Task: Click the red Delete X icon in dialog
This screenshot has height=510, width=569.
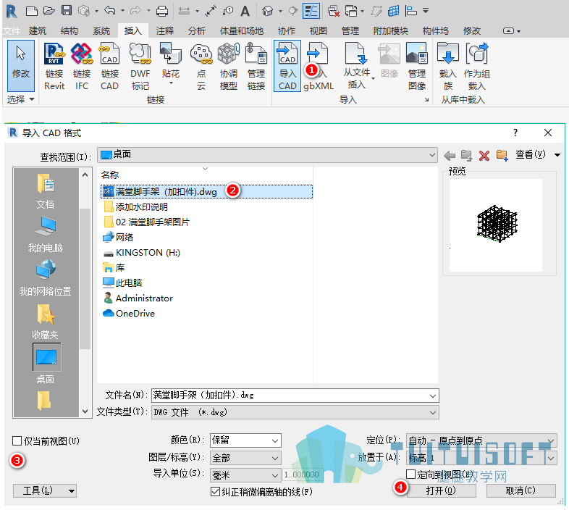Action: 484,156
